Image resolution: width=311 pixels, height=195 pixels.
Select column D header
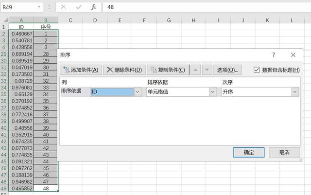click(x=95, y=20)
